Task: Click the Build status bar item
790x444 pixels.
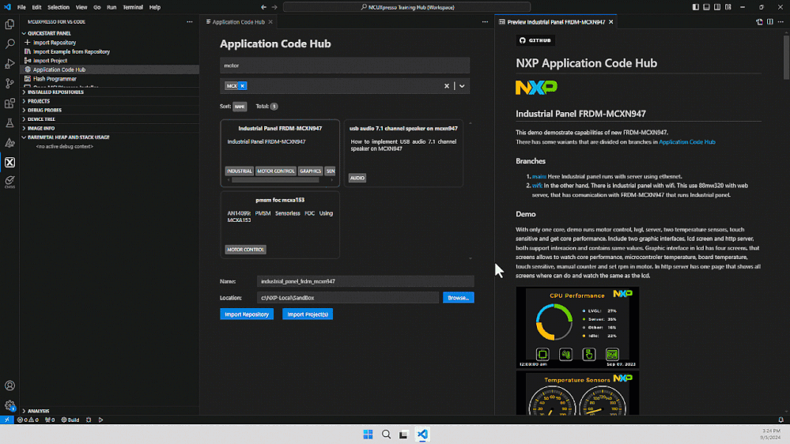Action: click(70, 420)
